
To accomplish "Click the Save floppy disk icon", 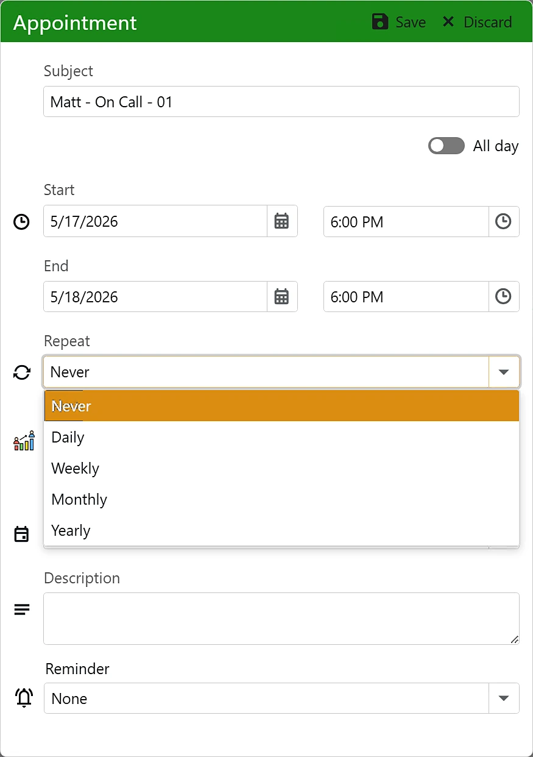I will coord(380,22).
